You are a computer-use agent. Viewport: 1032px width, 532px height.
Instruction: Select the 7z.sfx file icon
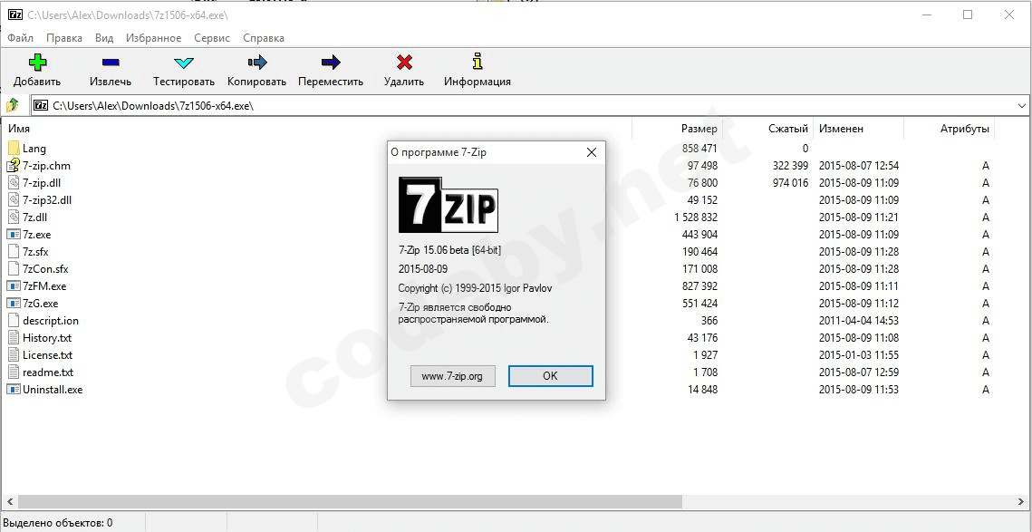pos(14,252)
